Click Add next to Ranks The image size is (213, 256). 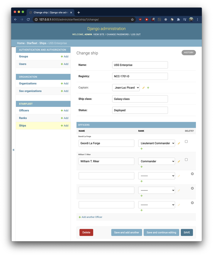[x=65, y=118]
